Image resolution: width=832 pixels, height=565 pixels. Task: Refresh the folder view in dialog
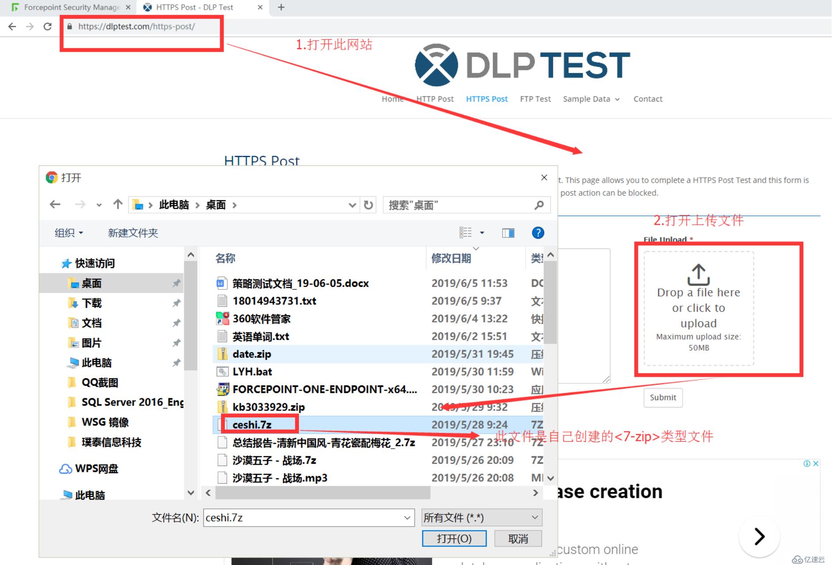[368, 205]
